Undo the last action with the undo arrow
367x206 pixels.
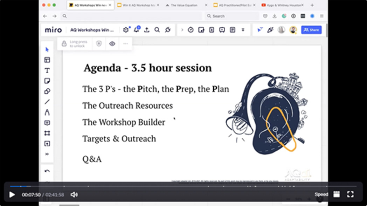tap(47, 171)
